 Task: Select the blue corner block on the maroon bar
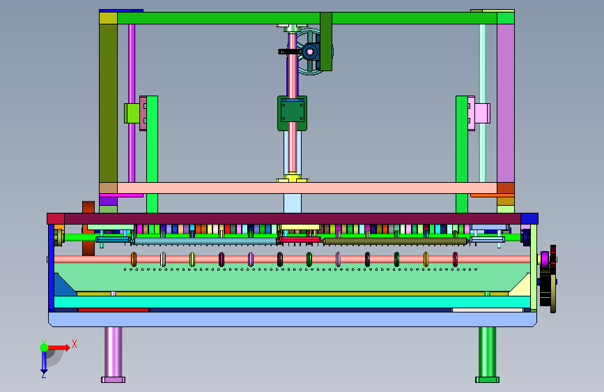pyautogui.click(x=529, y=218)
